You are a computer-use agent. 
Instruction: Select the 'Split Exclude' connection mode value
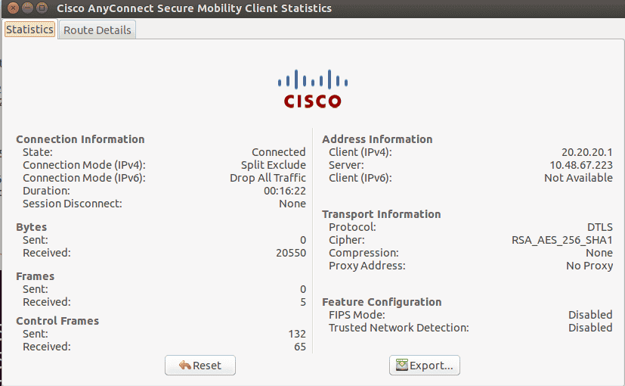pos(274,165)
